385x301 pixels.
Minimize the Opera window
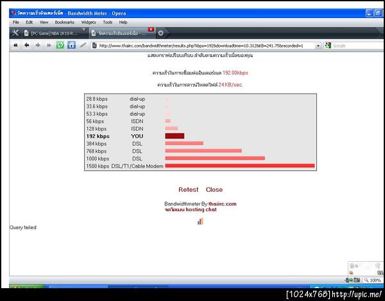(370, 13)
